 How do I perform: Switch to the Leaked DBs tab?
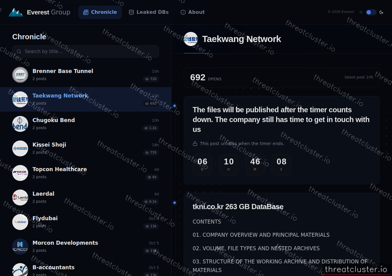click(149, 12)
